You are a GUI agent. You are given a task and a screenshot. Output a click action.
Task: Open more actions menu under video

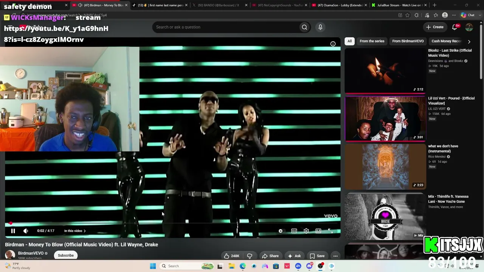coord(335,256)
